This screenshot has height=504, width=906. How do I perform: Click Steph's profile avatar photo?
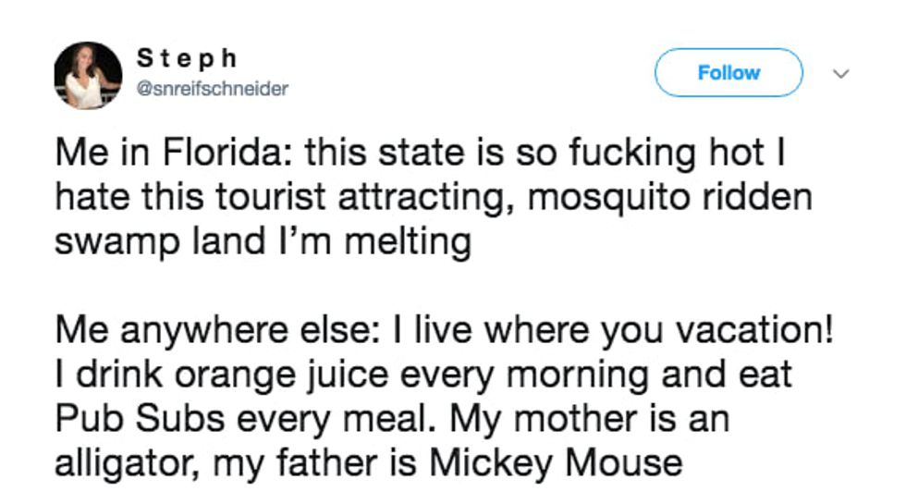[88, 76]
